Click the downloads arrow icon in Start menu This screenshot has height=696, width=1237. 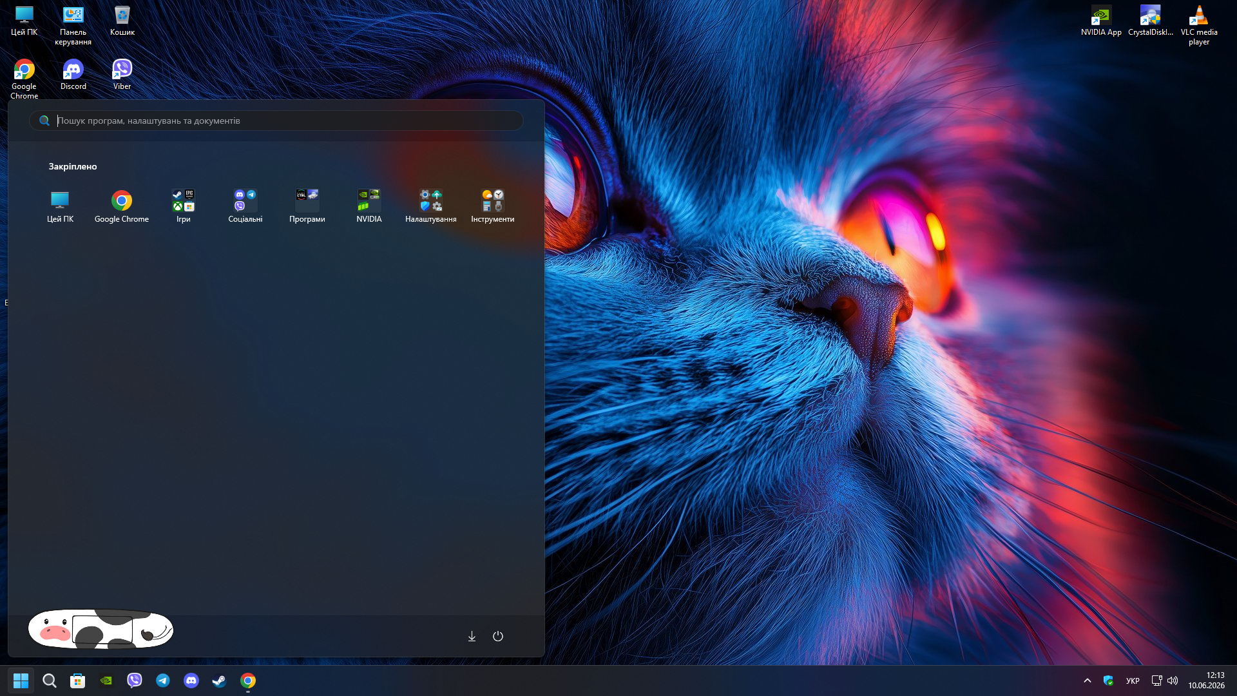(x=472, y=636)
